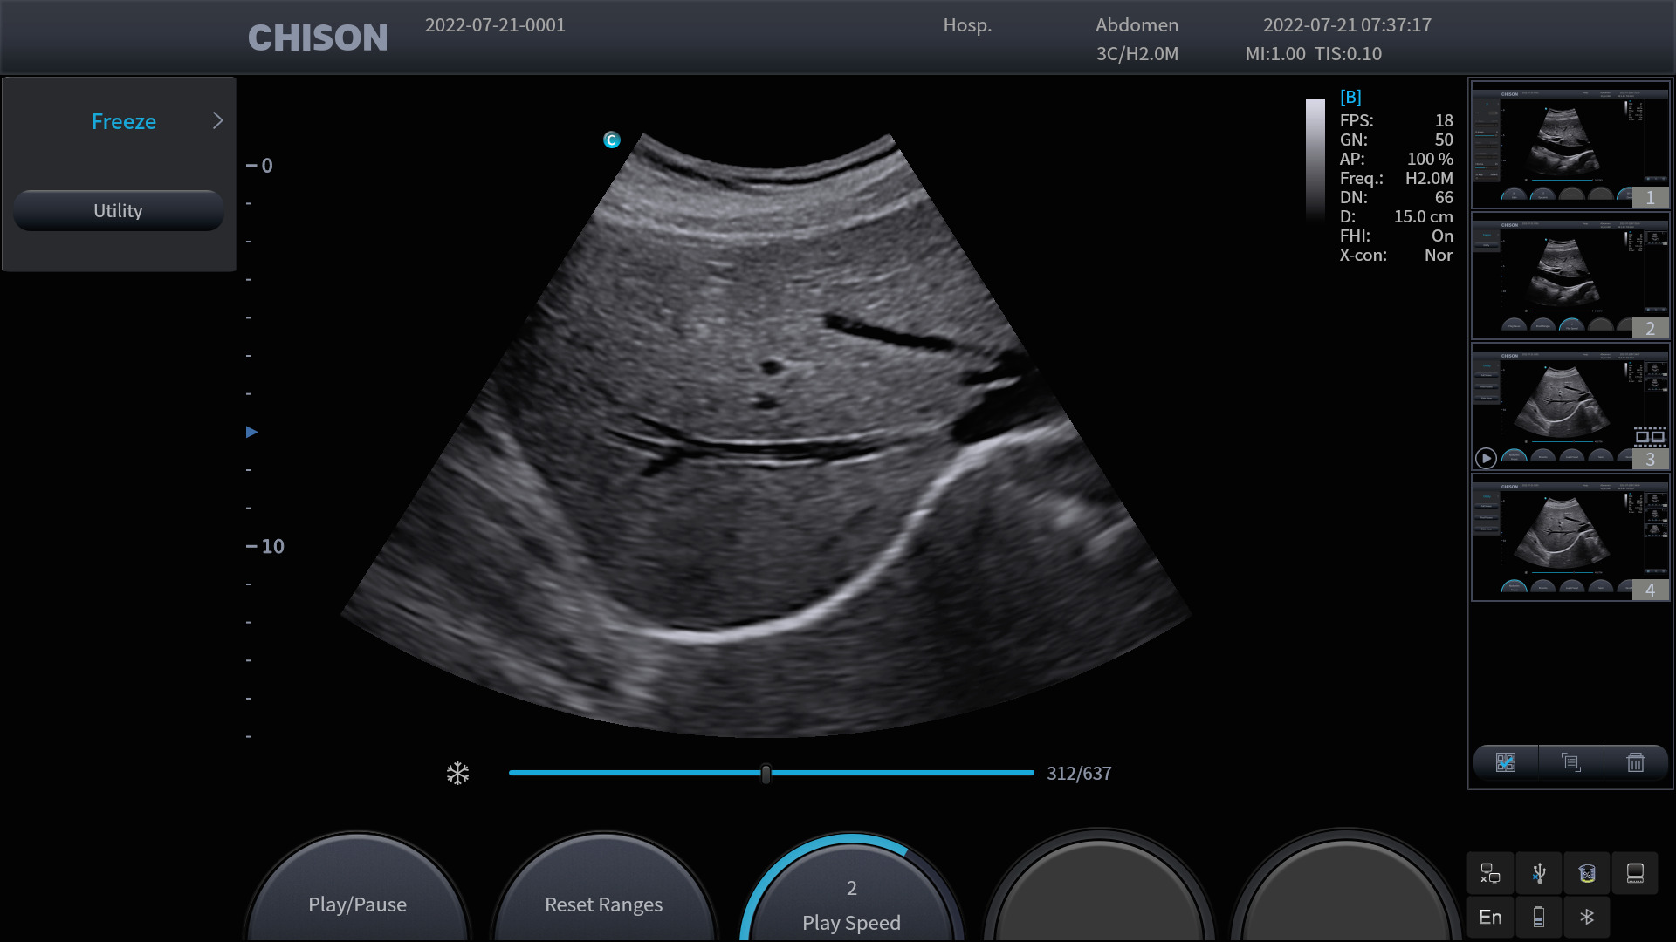The width and height of the screenshot is (1676, 942).
Task: Click the cine loop slider handle
Action: pos(766,774)
